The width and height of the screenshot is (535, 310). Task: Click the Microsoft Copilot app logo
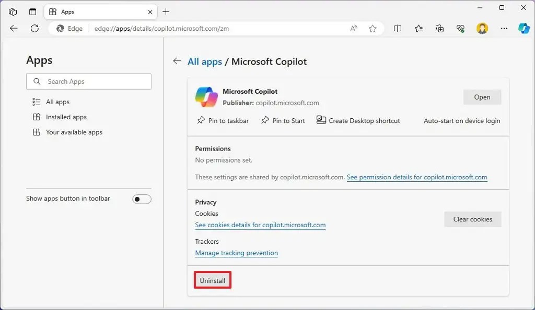[x=206, y=97]
